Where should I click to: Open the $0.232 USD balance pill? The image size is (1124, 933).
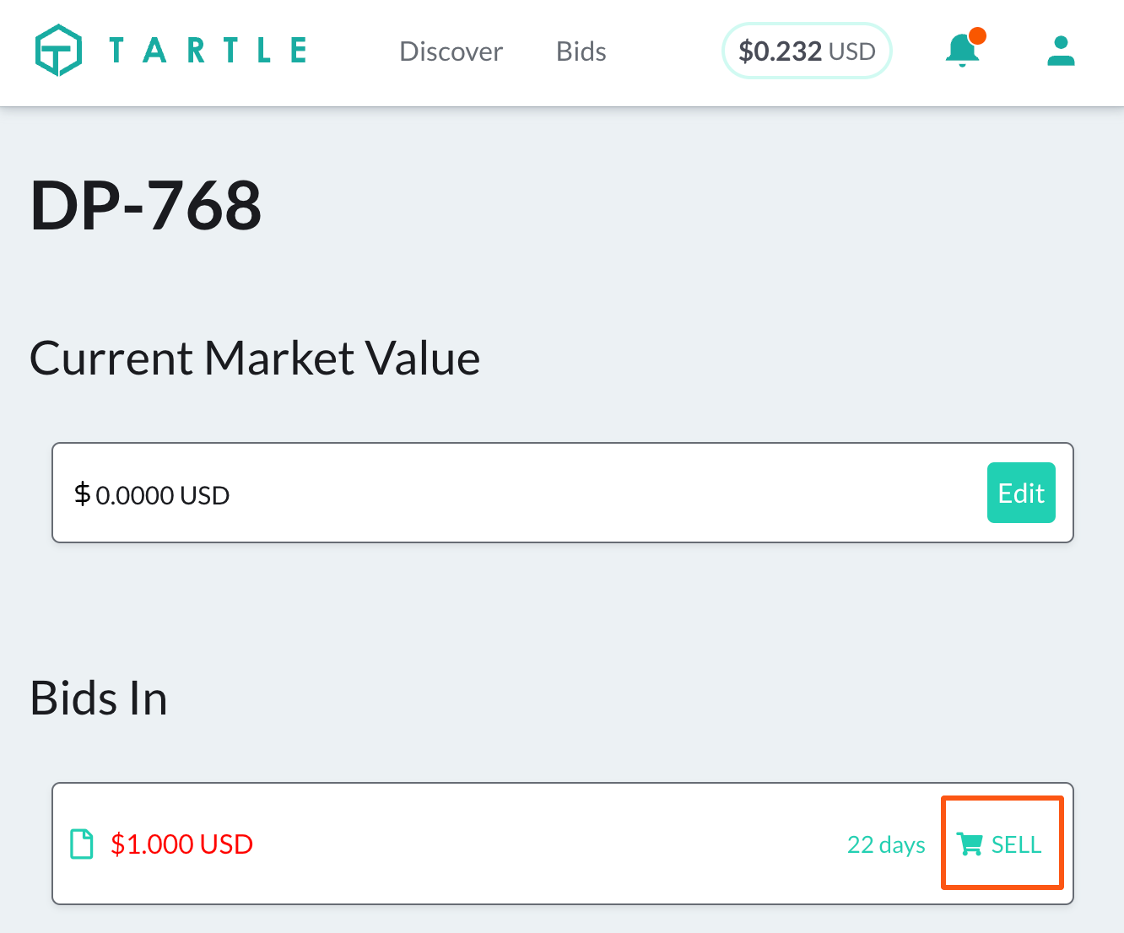click(807, 51)
